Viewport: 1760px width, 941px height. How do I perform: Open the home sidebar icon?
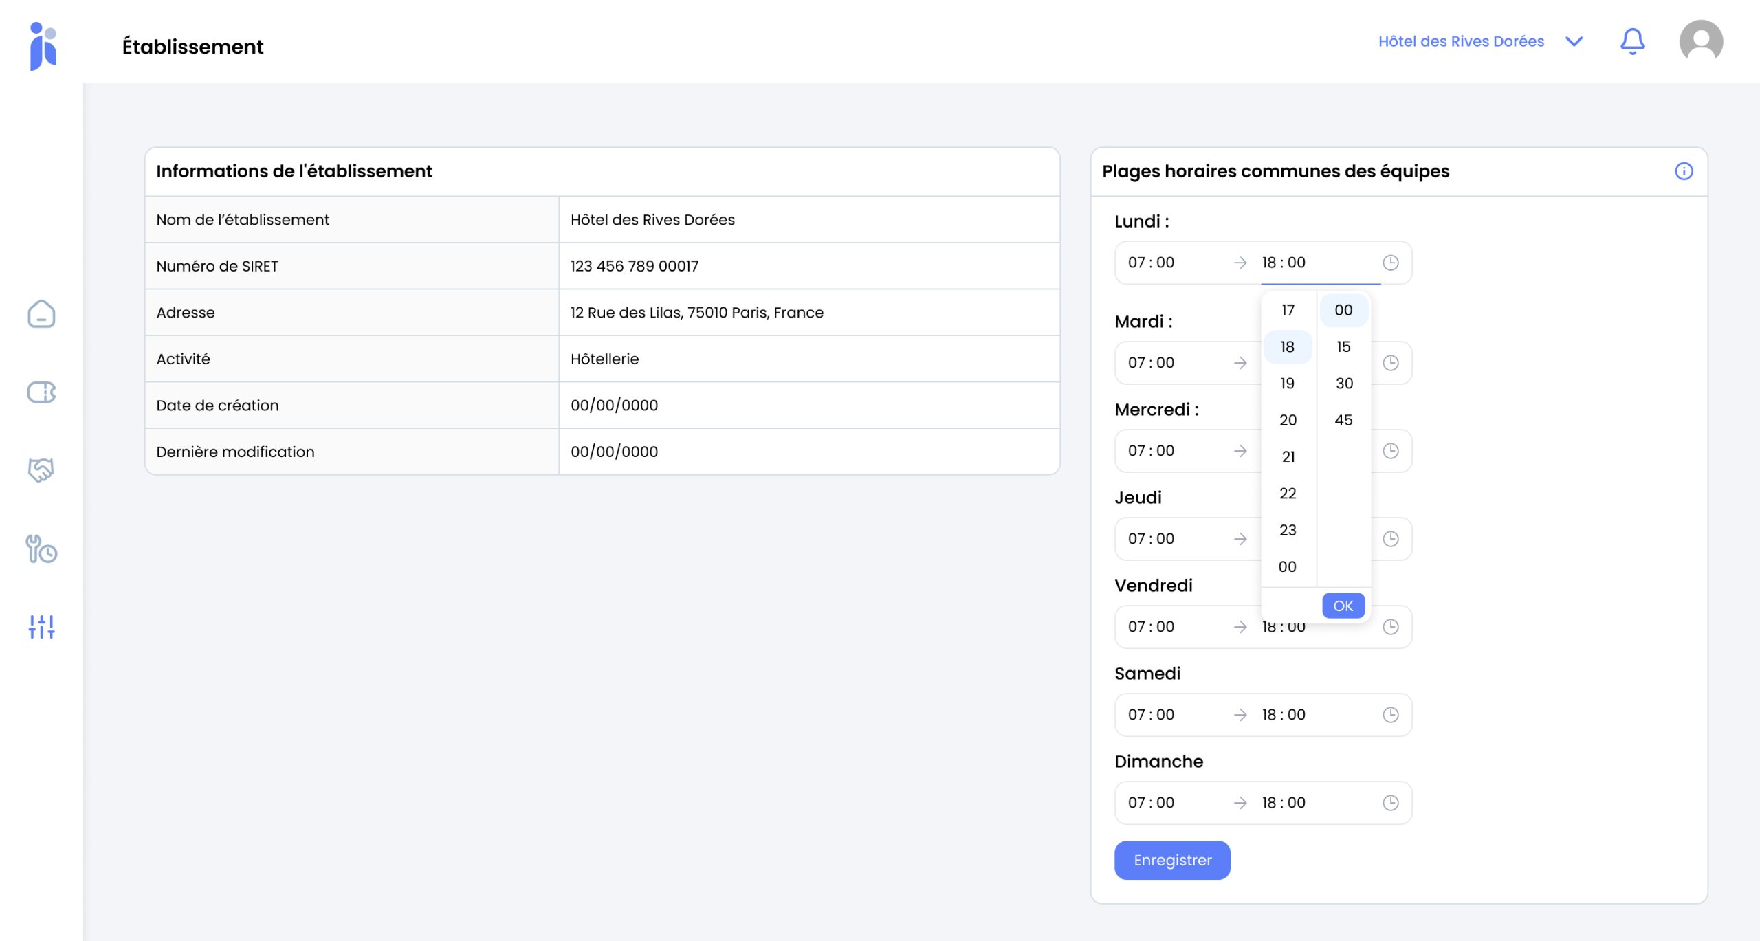coord(41,314)
